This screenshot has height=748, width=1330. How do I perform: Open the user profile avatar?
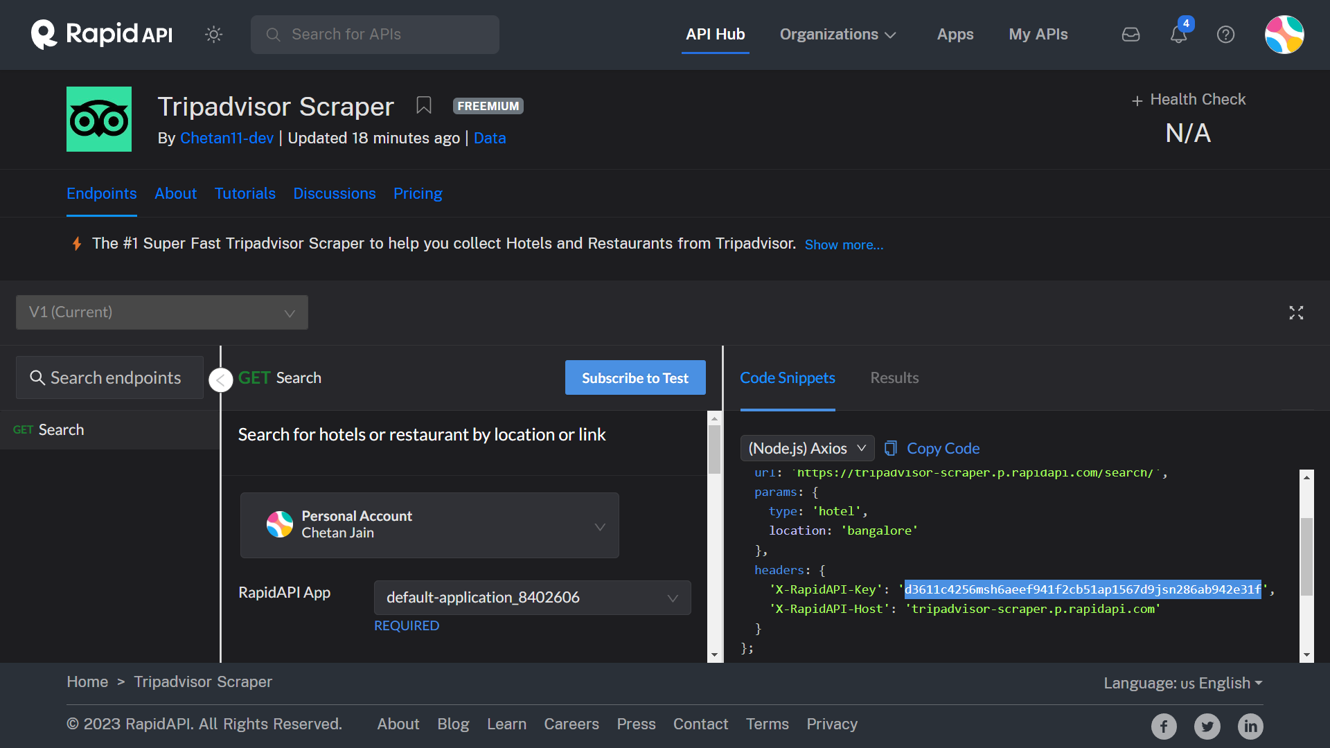(x=1284, y=35)
